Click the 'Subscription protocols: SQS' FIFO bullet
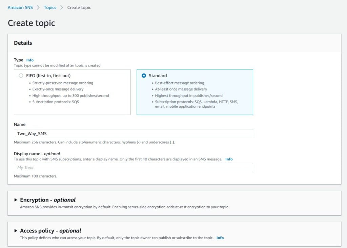The width and height of the screenshot is (347, 248). point(56,102)
